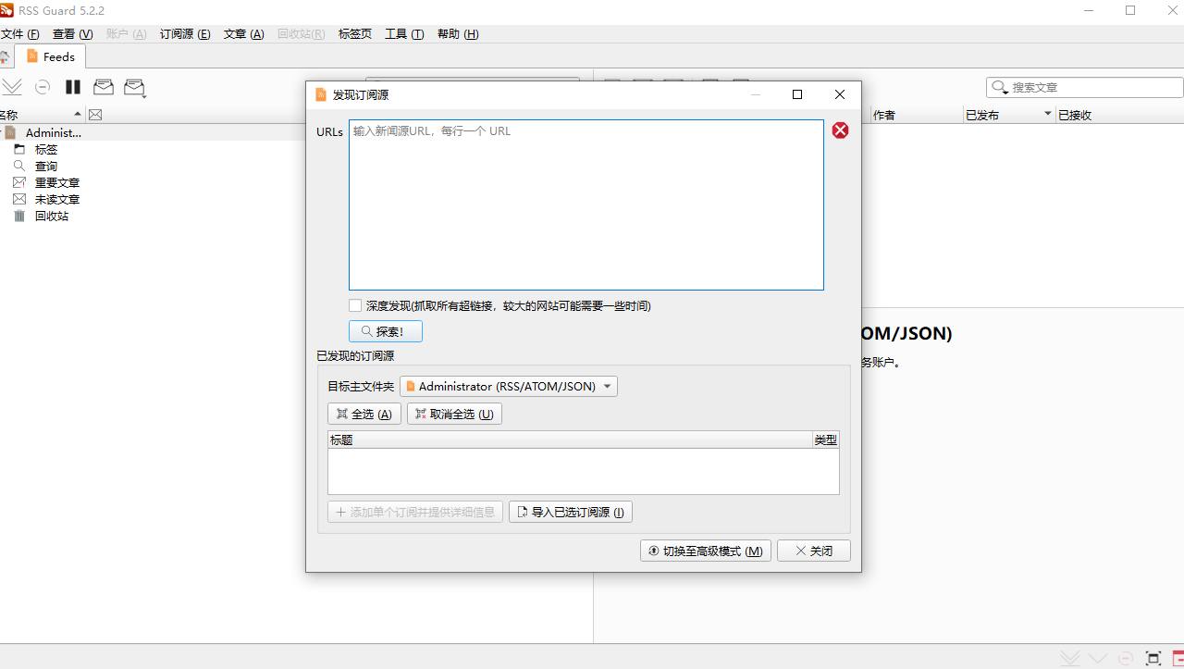Open the 查看 (V) menu
1184x669 pixels.
72,33
